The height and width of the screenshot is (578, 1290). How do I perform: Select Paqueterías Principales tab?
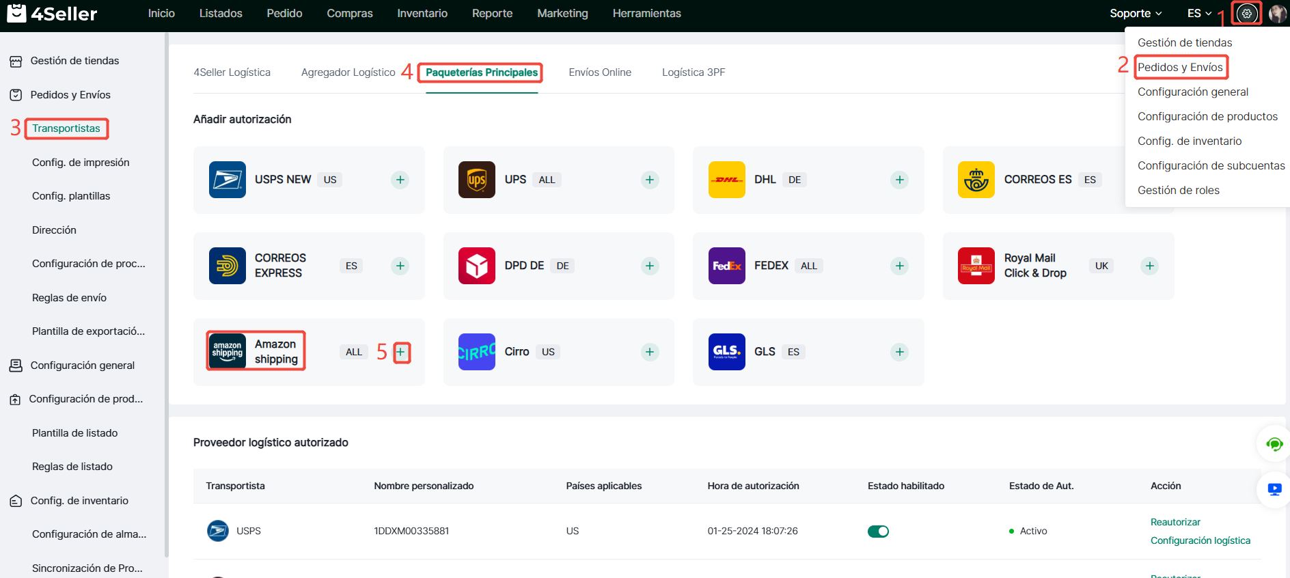(x=482, y=72)
